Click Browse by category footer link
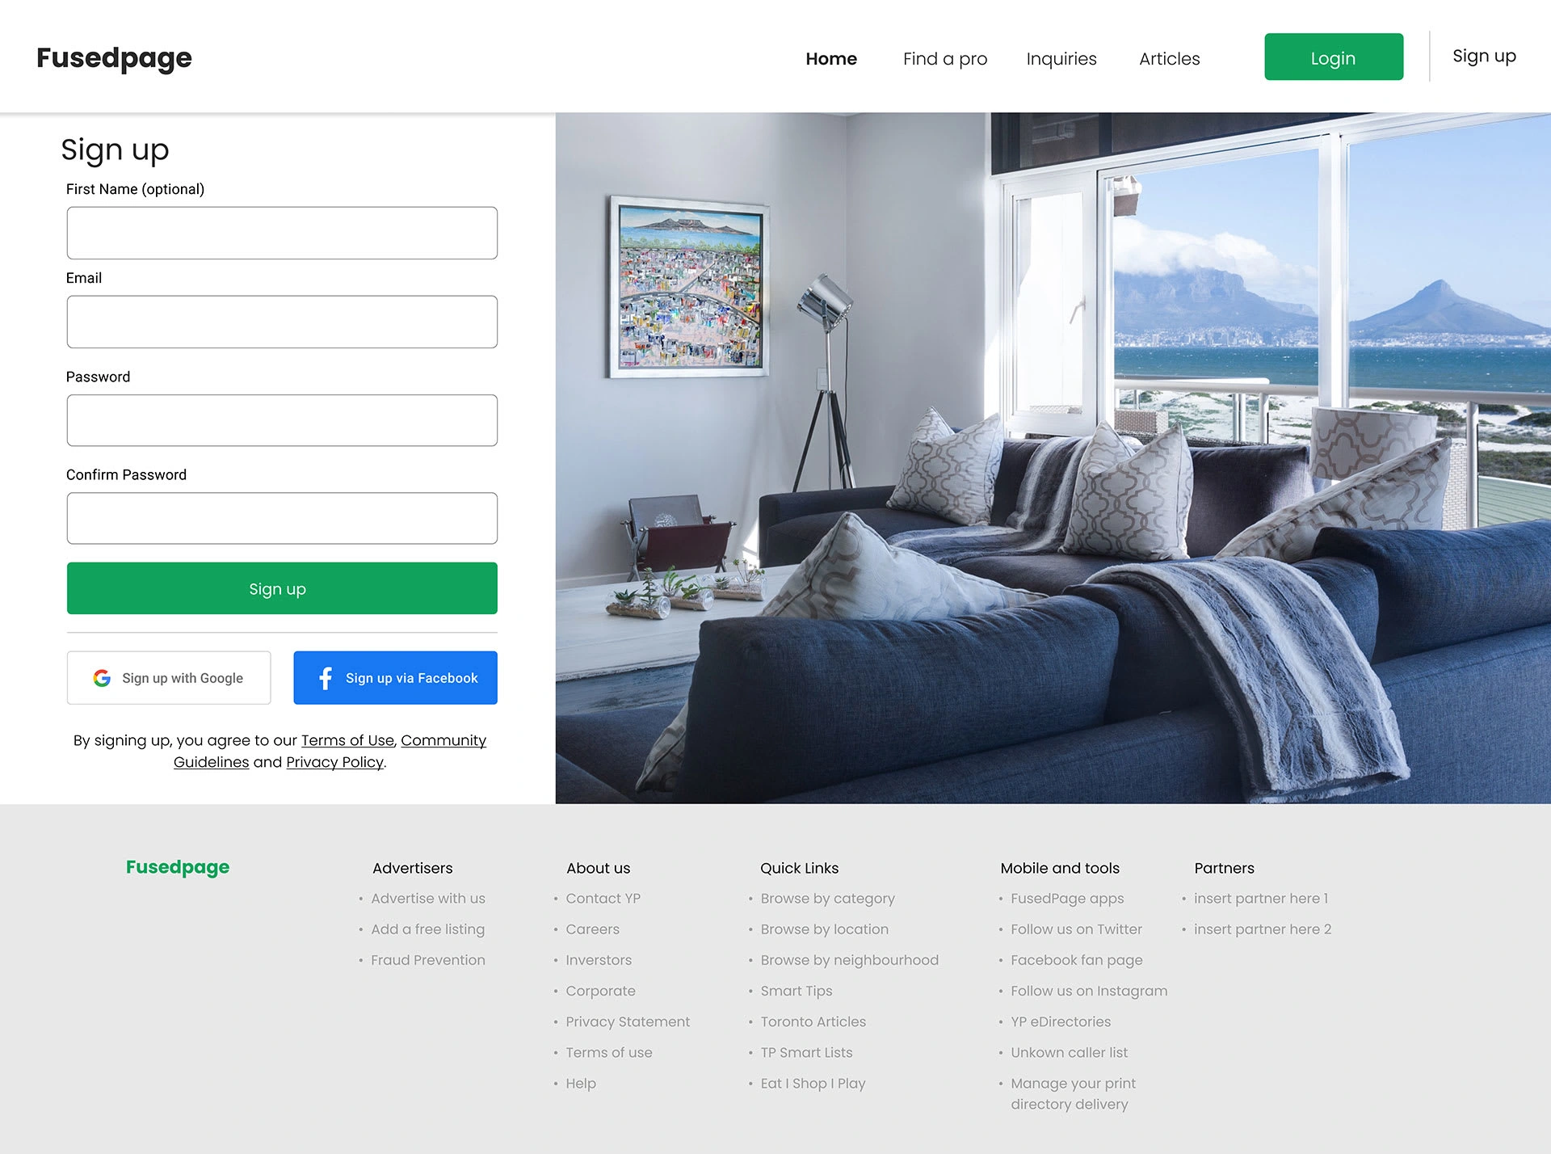Screen dimensions: 1551x1154 tap(827, 899)
